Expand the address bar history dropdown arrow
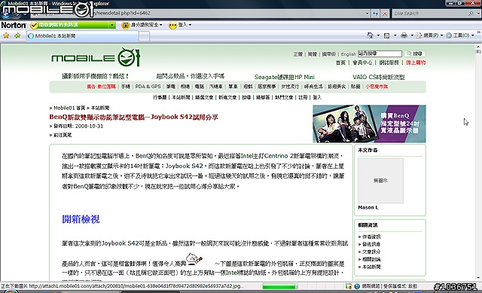Image resolution: width=482 pixels, height=293 pixels. point(367,14)
